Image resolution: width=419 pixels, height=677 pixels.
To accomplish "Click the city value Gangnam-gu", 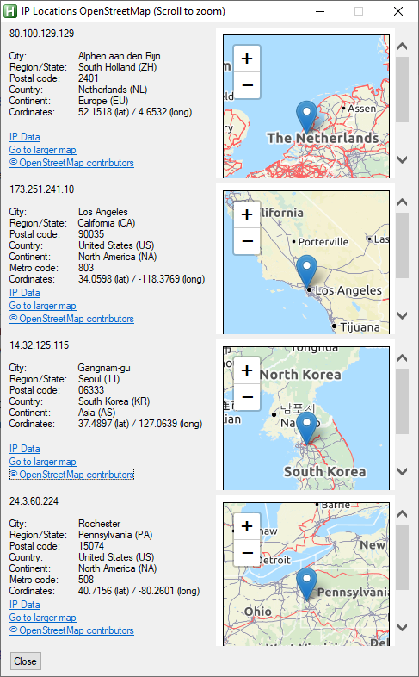I will (104, 368).
